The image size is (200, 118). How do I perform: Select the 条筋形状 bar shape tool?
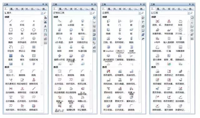pyautogui.click(x=169, y=23)
